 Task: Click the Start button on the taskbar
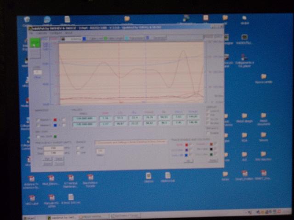[x=29, y=218]
